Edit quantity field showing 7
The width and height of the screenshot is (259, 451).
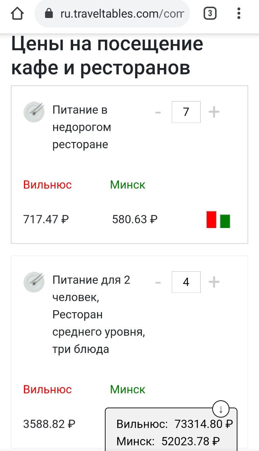click(186, 112)
